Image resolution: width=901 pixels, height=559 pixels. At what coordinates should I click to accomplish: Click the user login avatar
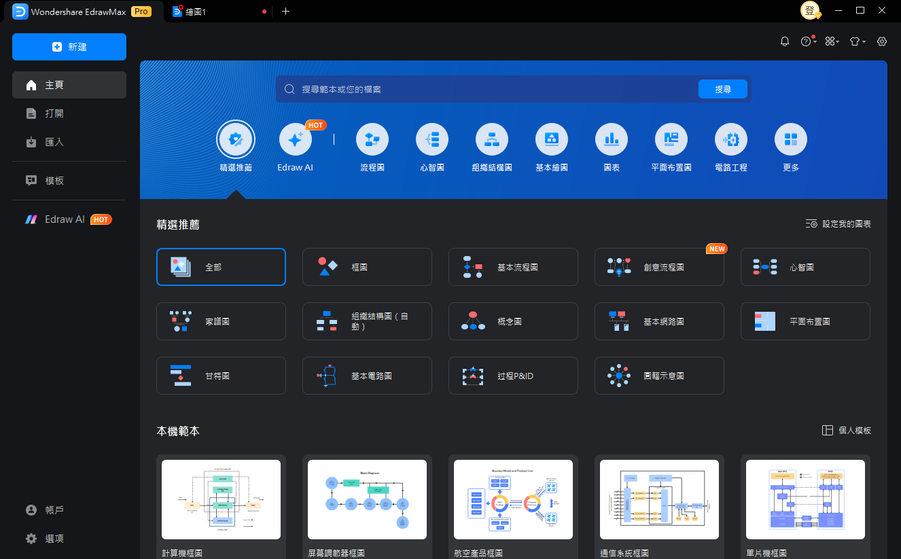point(810,10)
